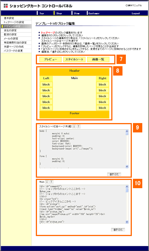Click the stylesheet textarea scrollbar down arrow
Screen dimensions: 149x251
pos(127,166)
